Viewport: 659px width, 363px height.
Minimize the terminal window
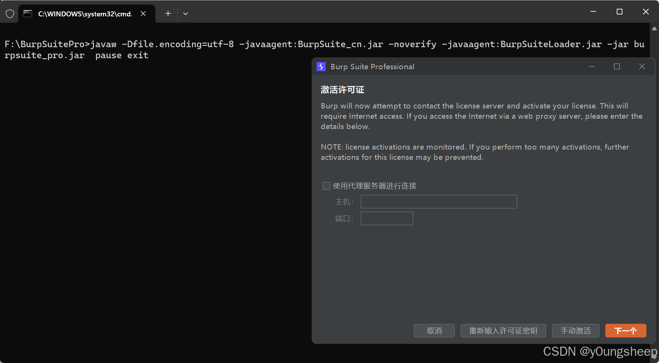[593, 12]
